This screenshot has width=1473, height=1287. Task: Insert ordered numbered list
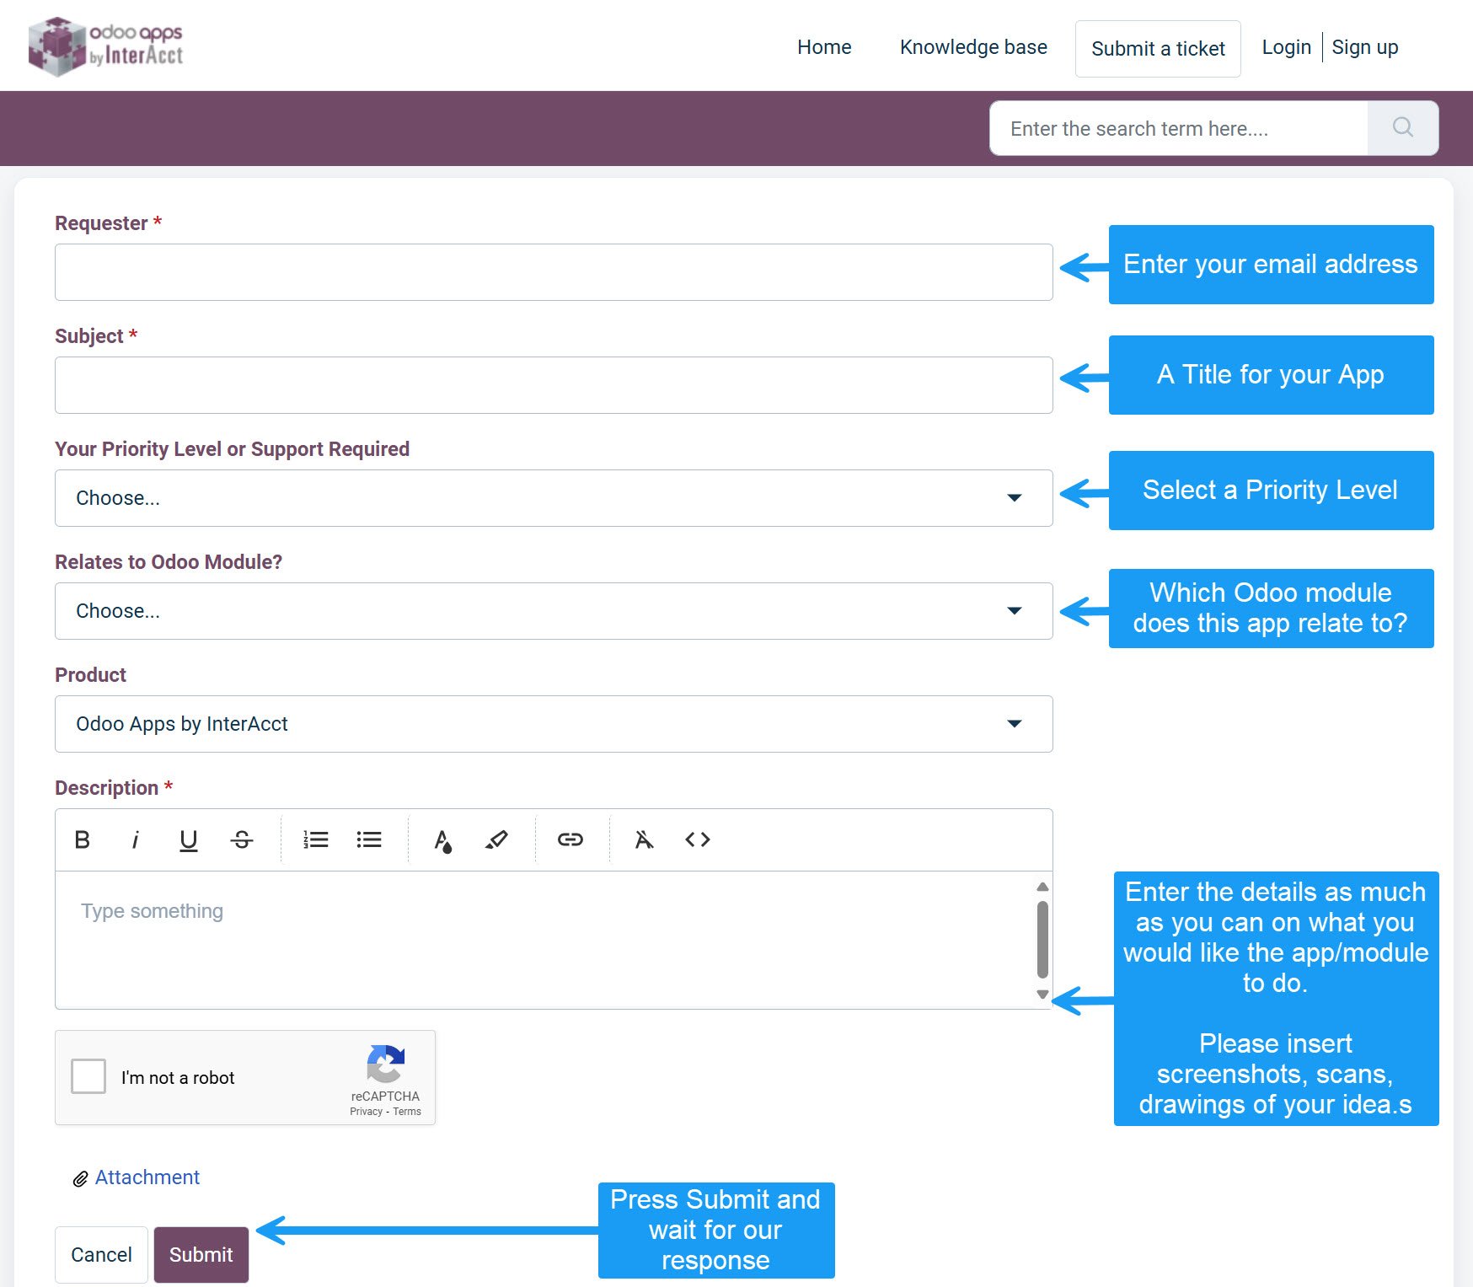coord(316,839)
